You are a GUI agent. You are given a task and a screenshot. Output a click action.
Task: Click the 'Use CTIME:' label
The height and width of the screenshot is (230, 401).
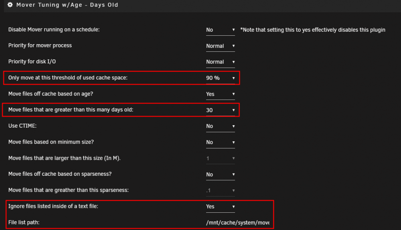(22, 126)
